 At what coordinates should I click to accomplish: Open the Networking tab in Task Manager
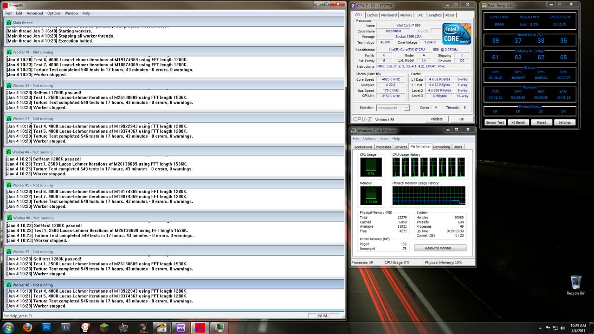coord(441,147)
